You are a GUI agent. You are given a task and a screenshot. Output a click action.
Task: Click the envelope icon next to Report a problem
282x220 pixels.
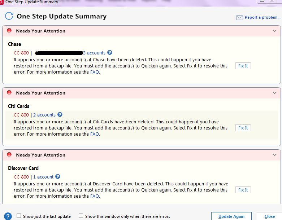(x=239, y=18)
